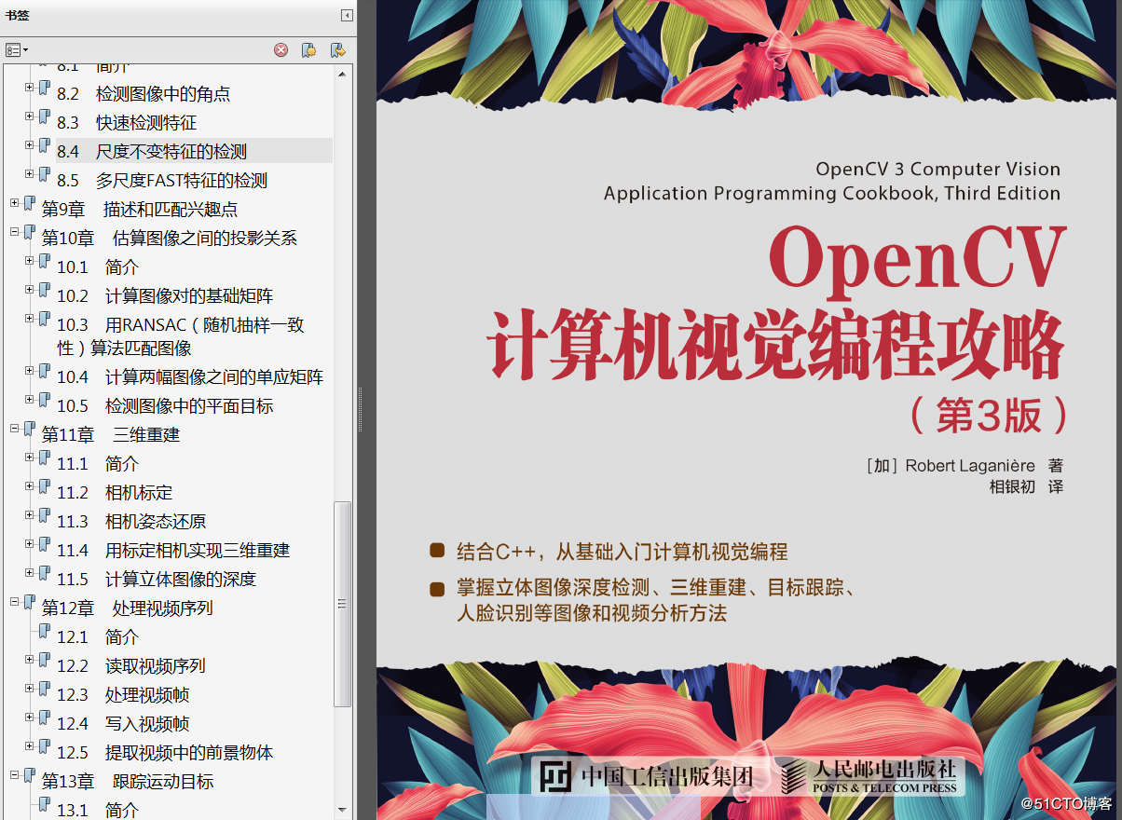This screenshot has width=1122, height=820.
Task: Open 10.5 检测图像中的平面目标 bookmark
Action: (x=165, y=405)
